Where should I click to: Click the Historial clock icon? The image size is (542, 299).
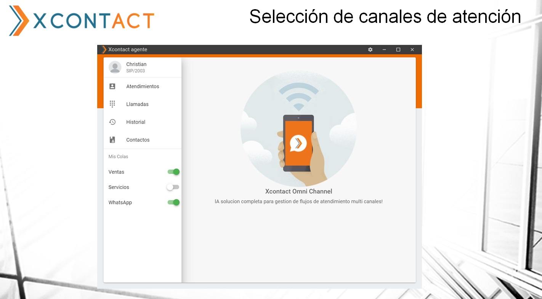(x=112, y=122)
